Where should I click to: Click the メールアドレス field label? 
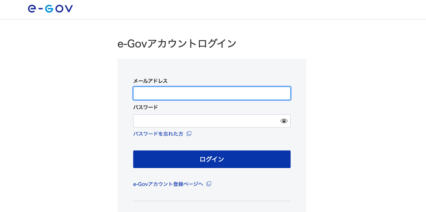point(151,81)
